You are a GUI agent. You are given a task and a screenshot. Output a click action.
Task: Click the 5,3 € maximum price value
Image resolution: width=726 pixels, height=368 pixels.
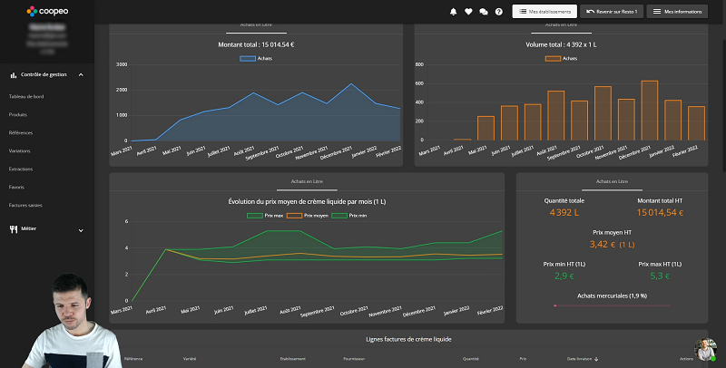tap(660, 276)
